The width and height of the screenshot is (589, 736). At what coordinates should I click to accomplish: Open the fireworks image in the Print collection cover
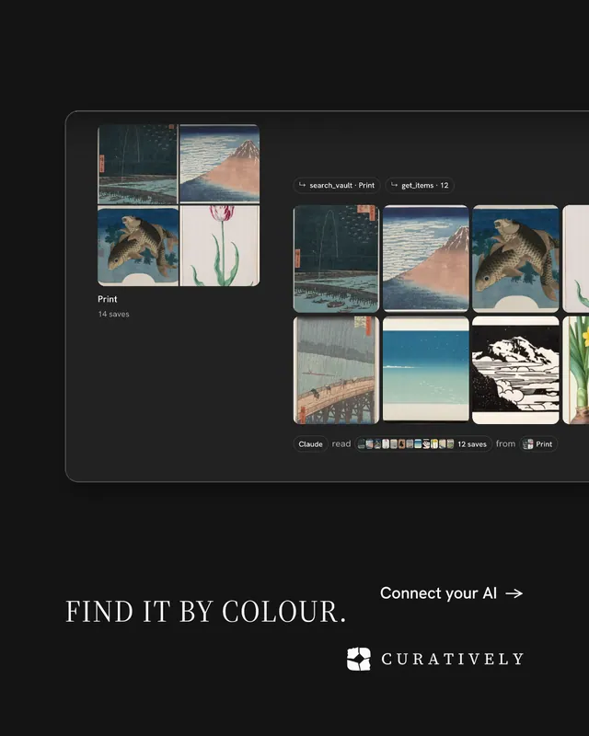point(138,164)
